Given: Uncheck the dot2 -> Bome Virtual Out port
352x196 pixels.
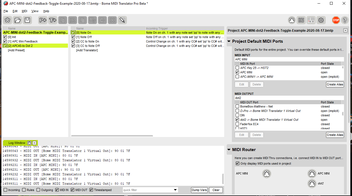Looking at the screenshot, I should [x=237, y=120].
